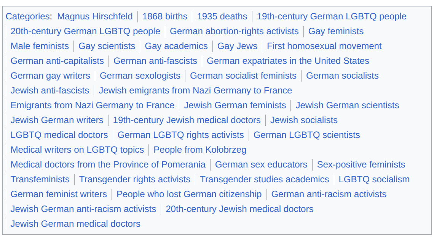Image resolution: width=434 pixels, height=237 pixels.
Task: Select the 1935 deaths category link
Action: coord(222,16)
